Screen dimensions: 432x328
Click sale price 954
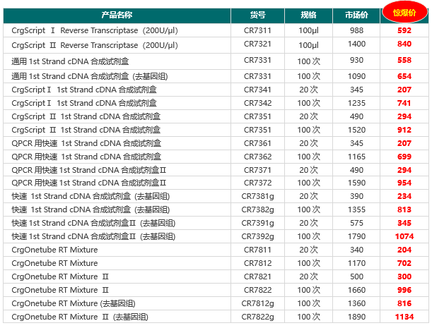(404, 183)
